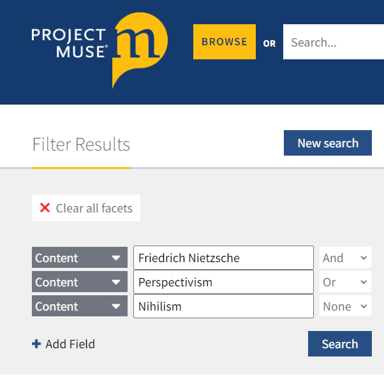Click the white arrow beside the Nihilism Content selector
The image size is (384, 375).
[x=115, y=306]
